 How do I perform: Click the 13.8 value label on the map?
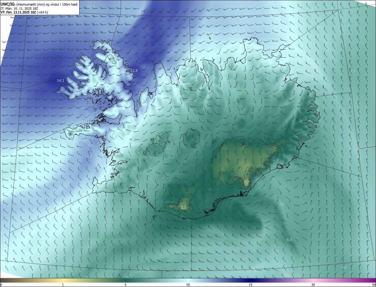pyautogui.click(x=134, y=70)
